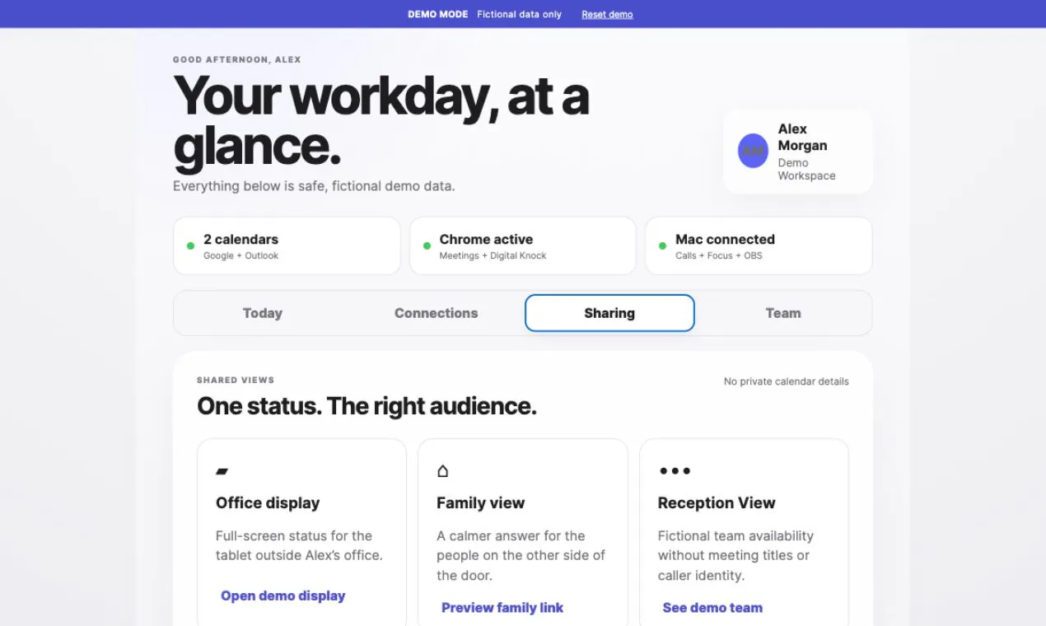Click the Office display heading
1046x626 pixels.
pyautogui.click(x=268, y=502)
